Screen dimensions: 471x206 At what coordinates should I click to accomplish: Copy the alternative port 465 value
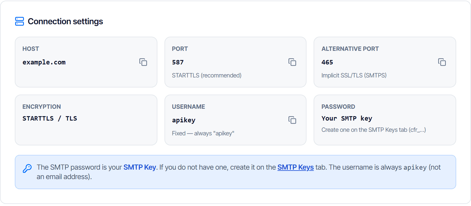pos(442,62)
